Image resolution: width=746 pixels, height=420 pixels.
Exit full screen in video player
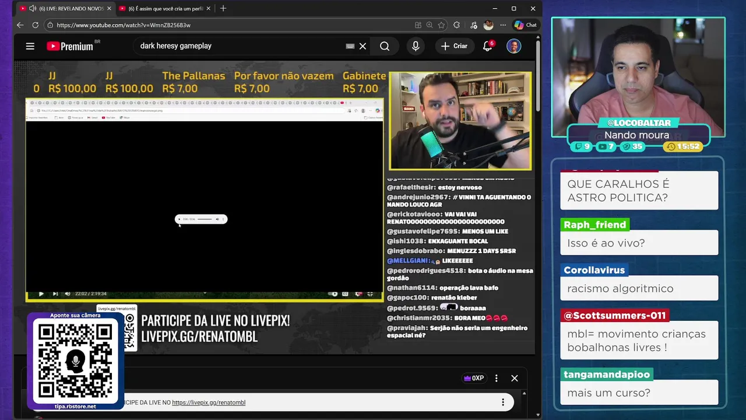(370, 294)
